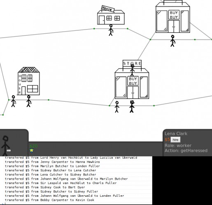Click the BUY BUY sign on the top-right store

point(174,15)
